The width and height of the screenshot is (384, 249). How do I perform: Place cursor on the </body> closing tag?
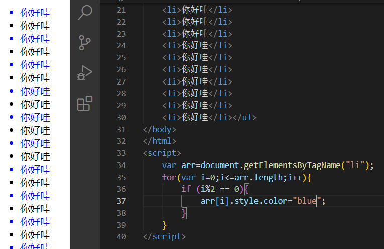(x=160, y=129)
